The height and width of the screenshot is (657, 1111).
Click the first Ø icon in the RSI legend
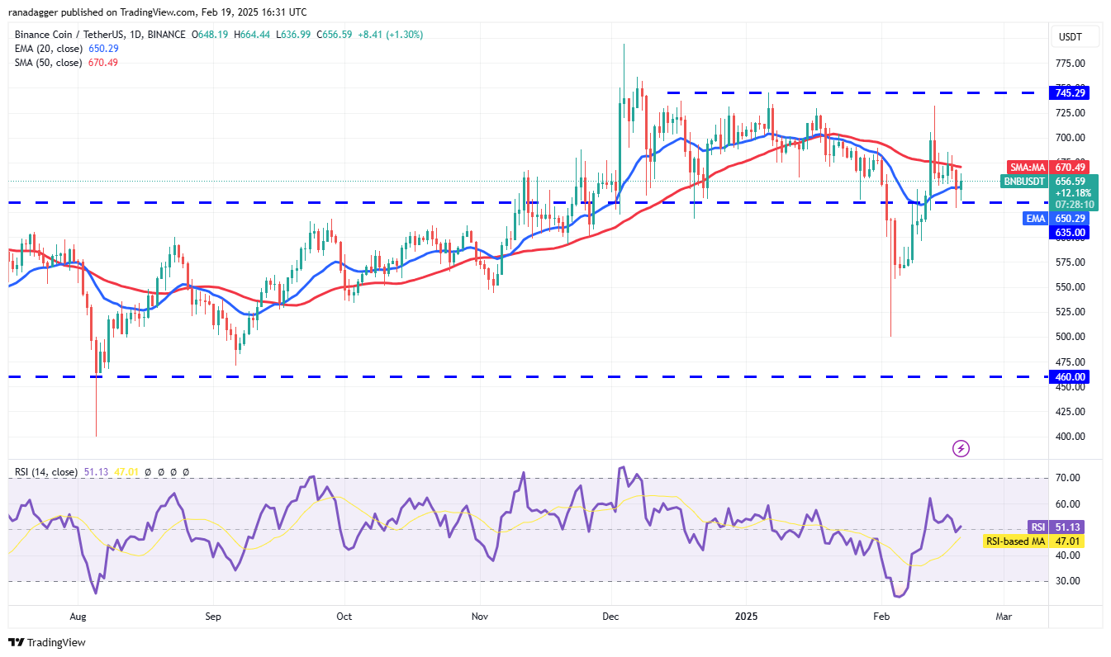coord(149,471)
